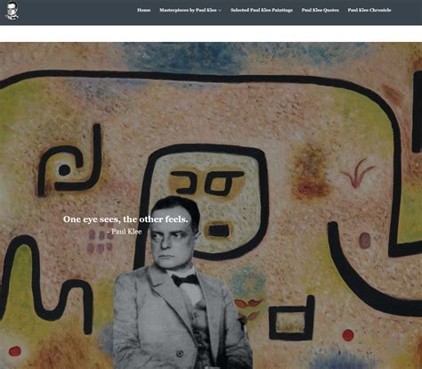Click the jacket button on the portrait
The height and width of the screenshot is (369, 422).
click(x=179, y=354)
